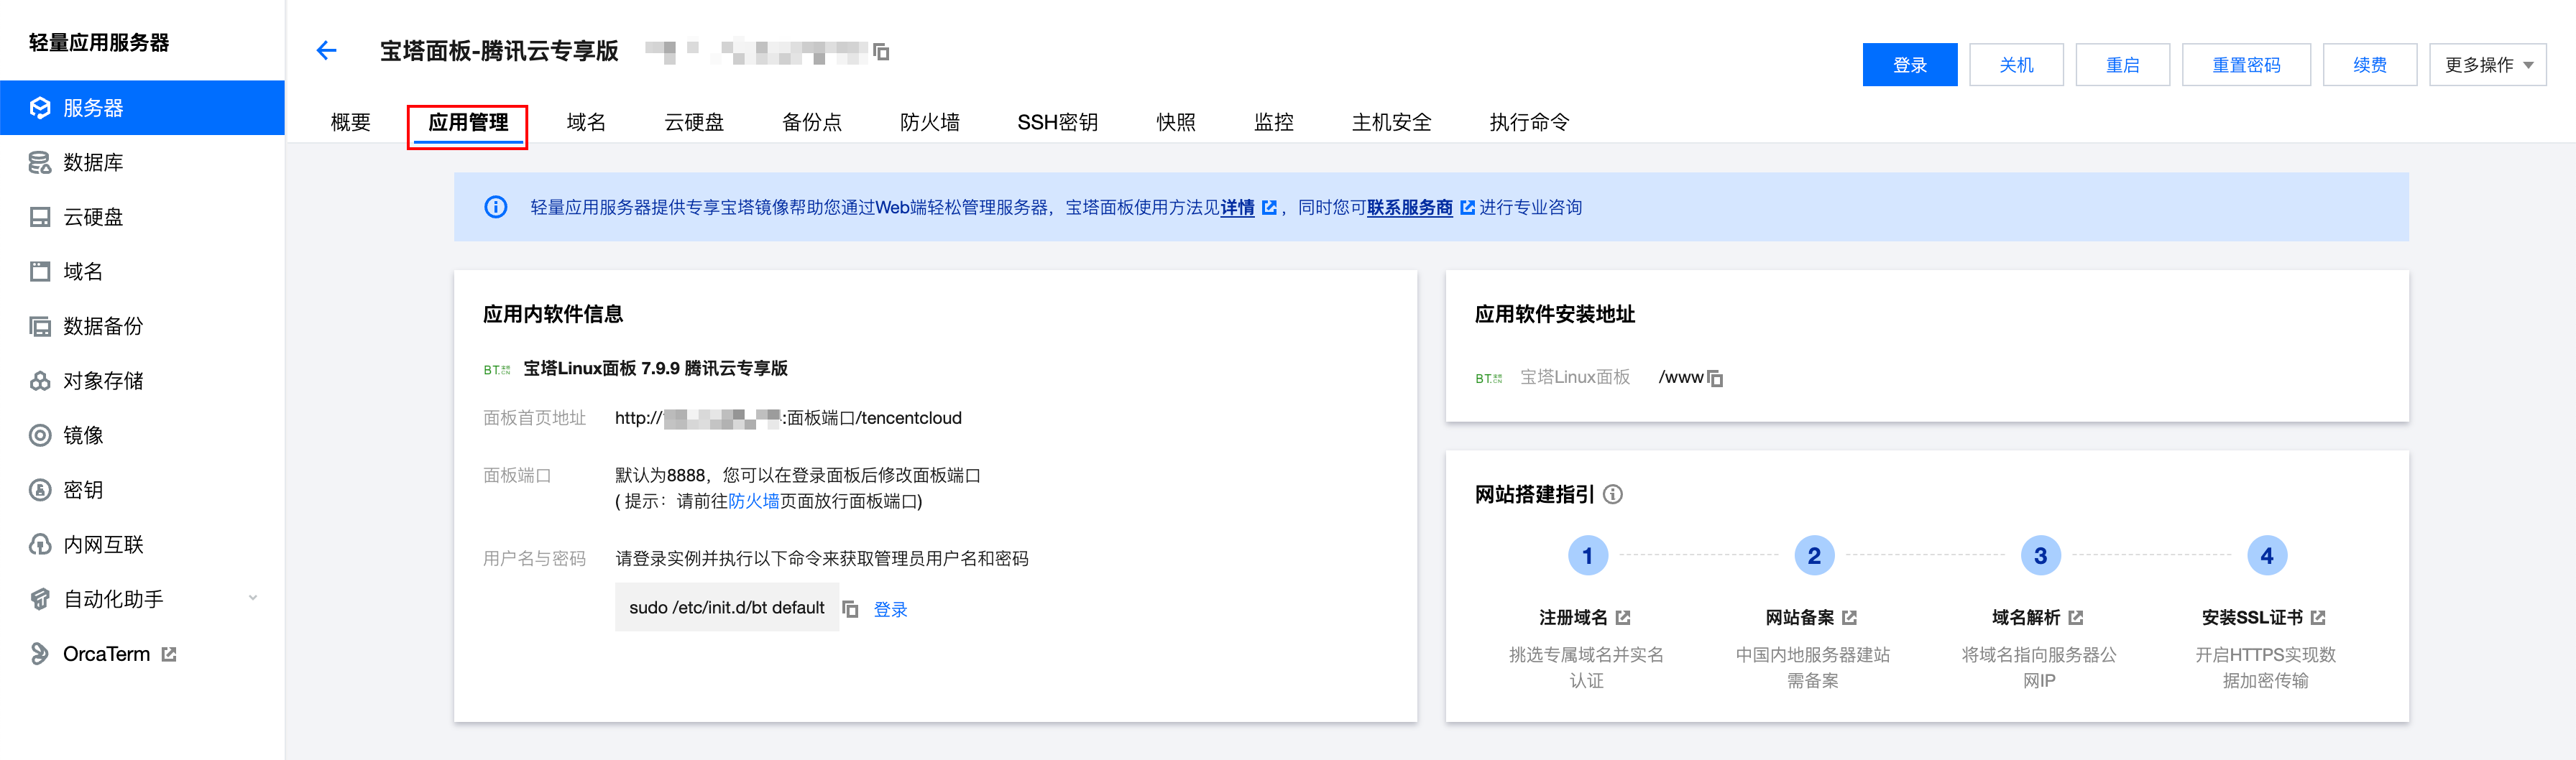2576x760 pixels.
Task: Open the 镜像 sidebar icon
Action: point(40,435)
